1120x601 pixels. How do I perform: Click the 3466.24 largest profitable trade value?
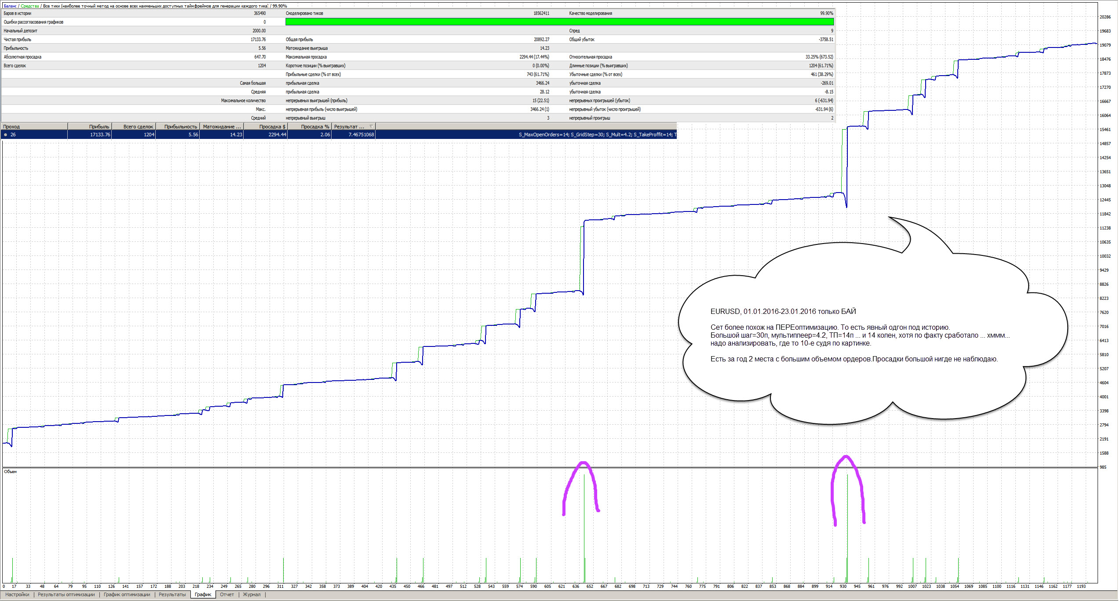point(542,83)
